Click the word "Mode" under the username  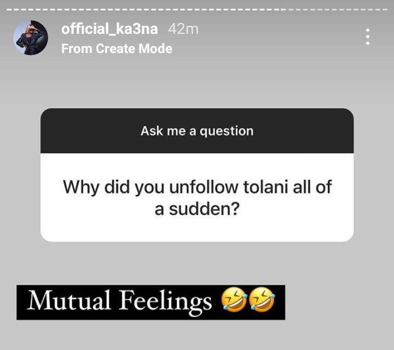[x=156, y=49]
